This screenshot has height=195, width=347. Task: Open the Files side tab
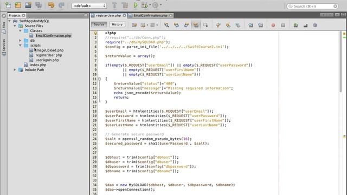click(x=4, y=28)
